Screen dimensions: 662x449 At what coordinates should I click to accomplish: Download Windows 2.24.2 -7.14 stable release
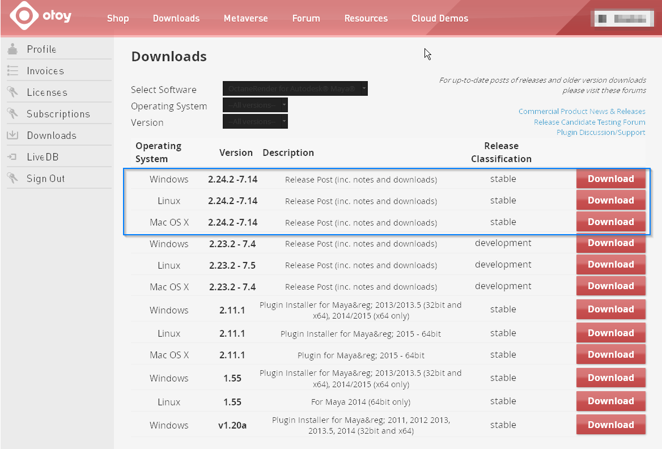pyautogui.click(x=611, y=179)
